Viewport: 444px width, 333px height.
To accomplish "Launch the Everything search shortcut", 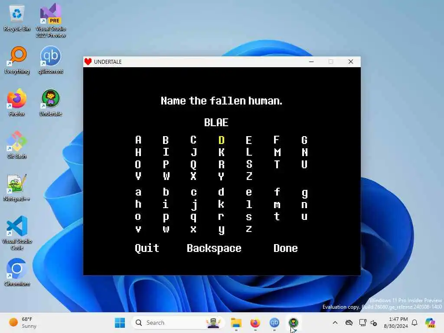I will [x=17, y=60].
